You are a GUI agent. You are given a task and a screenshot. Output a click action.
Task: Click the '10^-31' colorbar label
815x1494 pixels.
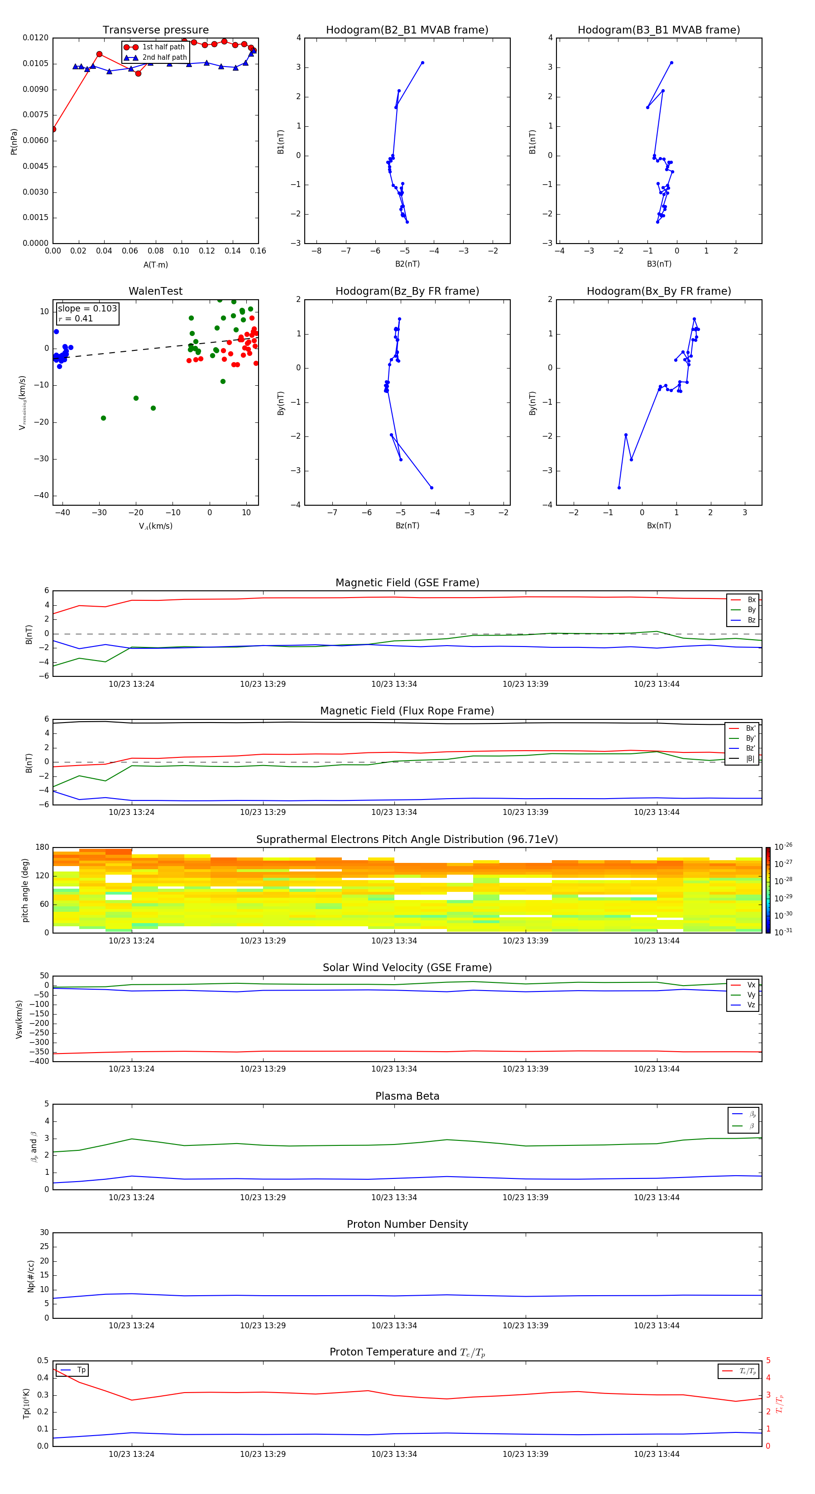[783, 932]
